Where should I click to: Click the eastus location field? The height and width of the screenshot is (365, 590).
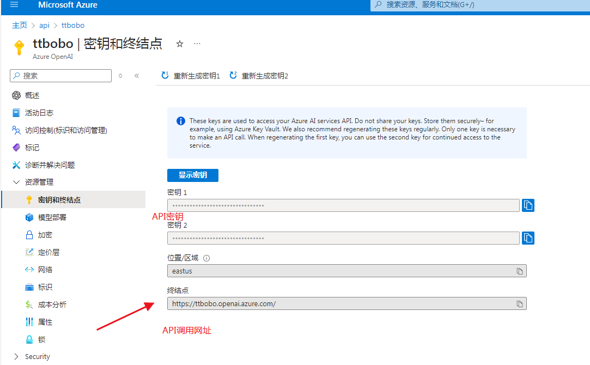tap(347, 271)
